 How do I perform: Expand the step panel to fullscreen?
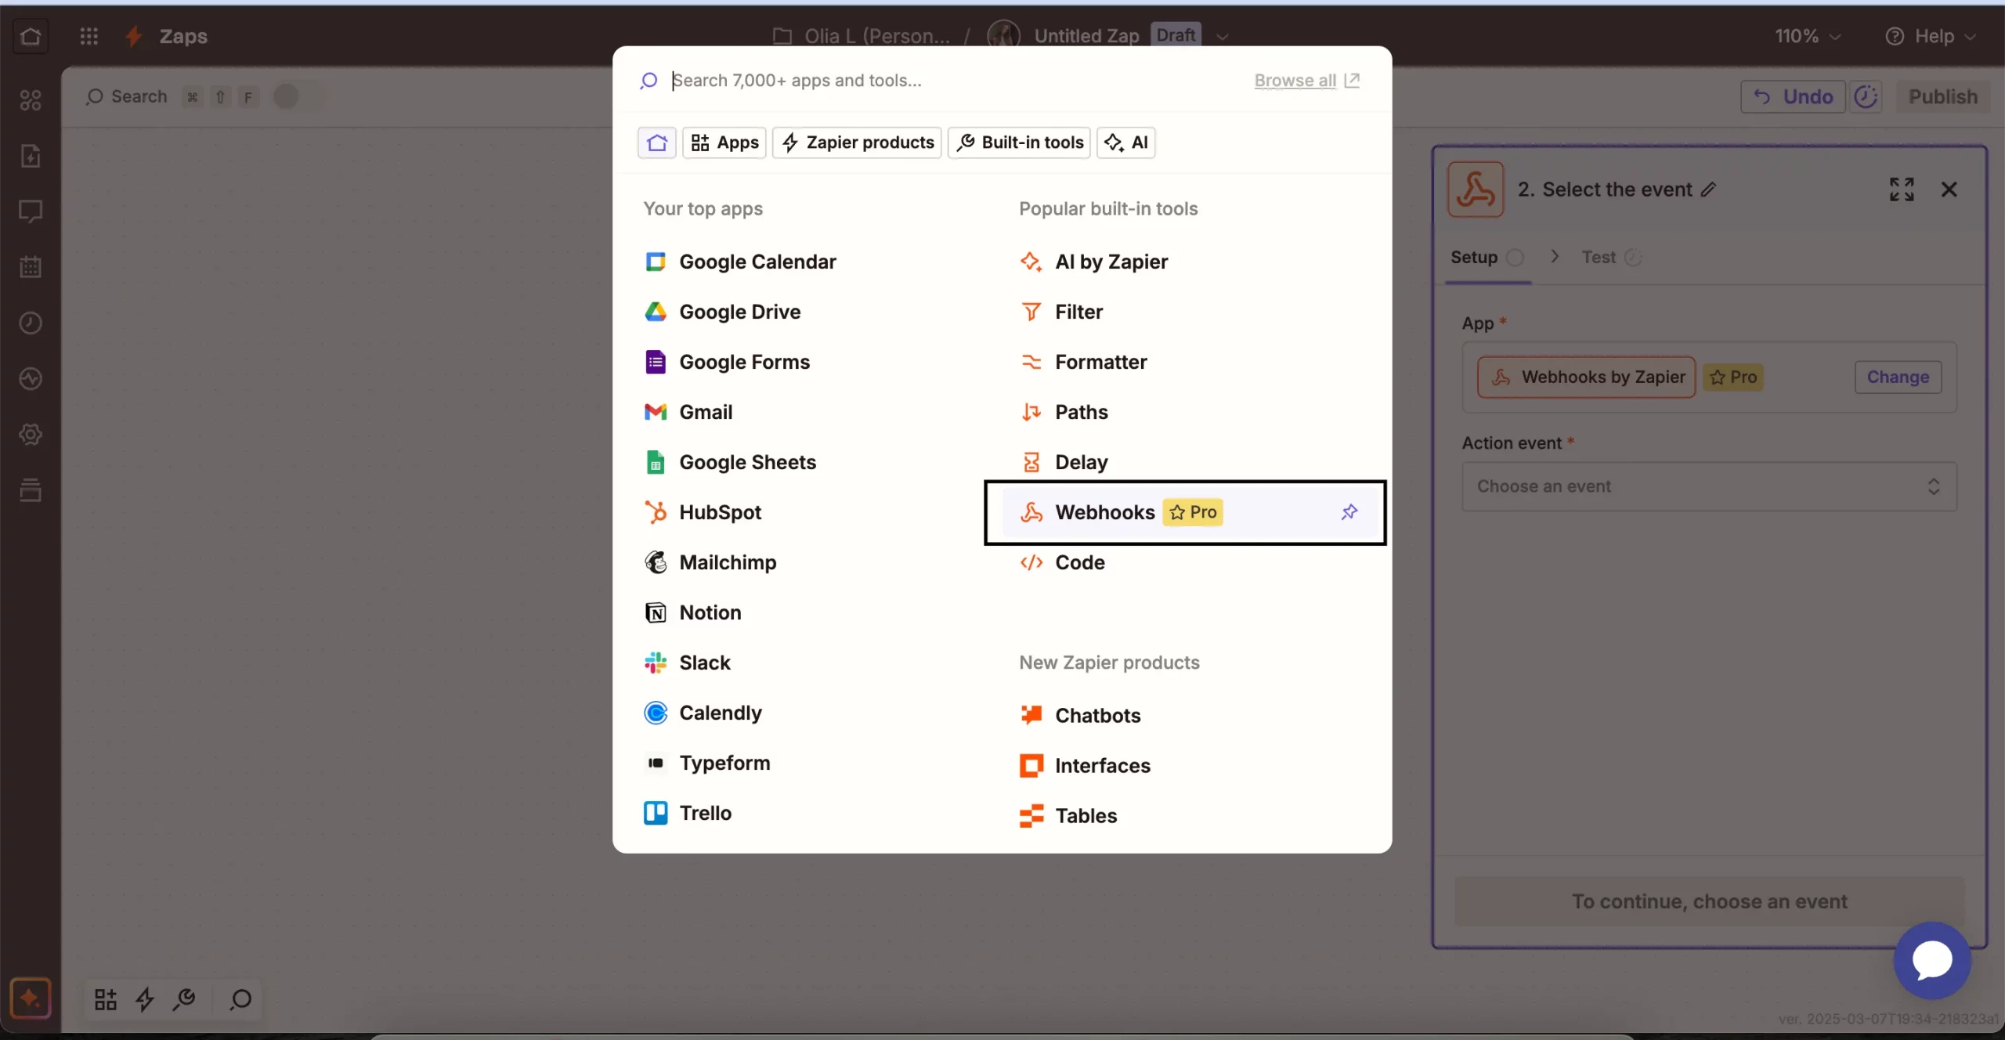point(1902,190)
